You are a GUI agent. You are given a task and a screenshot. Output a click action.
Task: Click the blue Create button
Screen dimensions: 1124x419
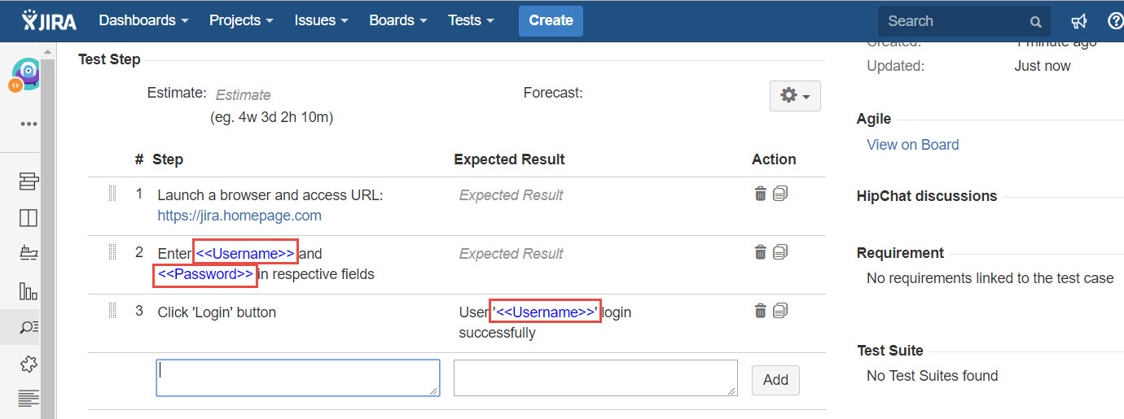(551, 21)
